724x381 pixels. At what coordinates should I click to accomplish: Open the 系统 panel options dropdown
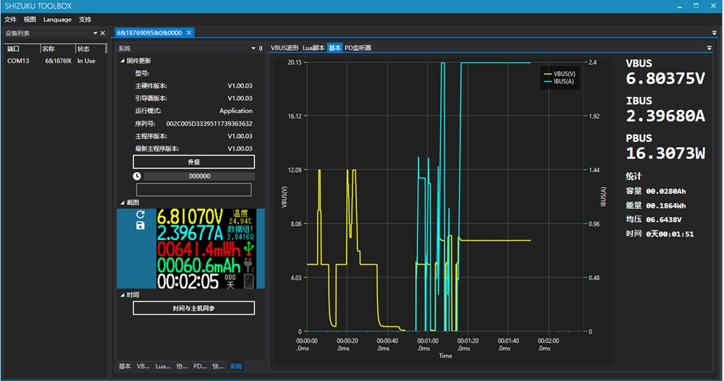(x=252, y=48)
